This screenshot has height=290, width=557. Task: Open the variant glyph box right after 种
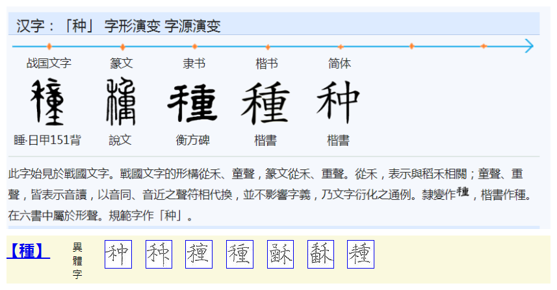click(159, 254)
